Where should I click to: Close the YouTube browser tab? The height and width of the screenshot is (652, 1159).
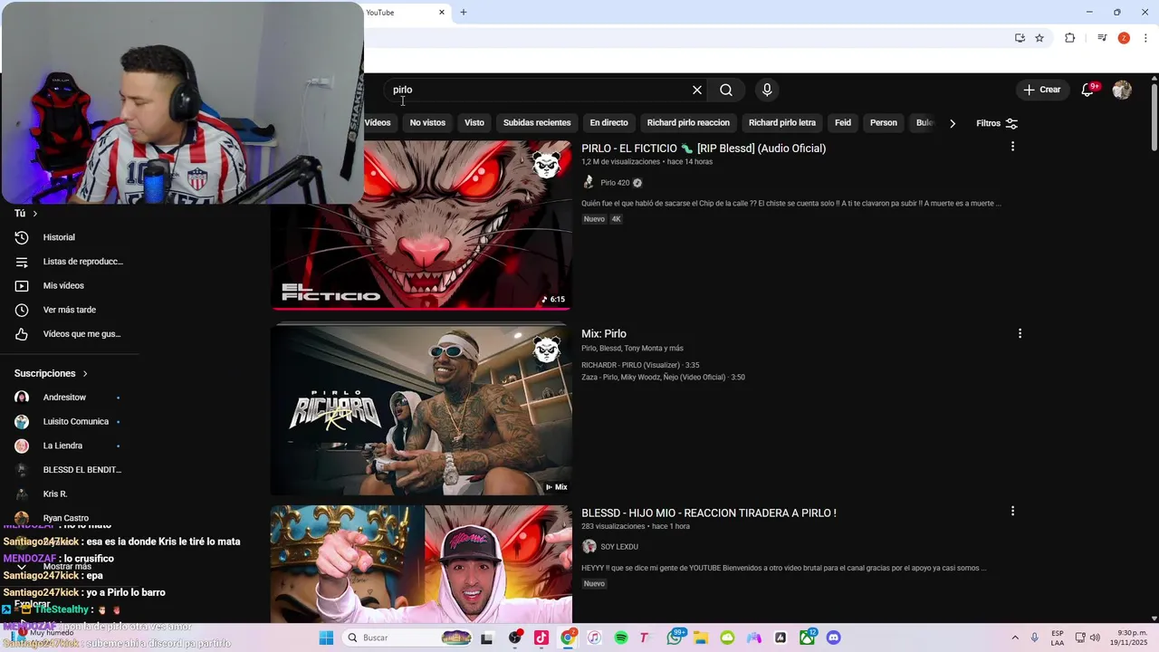(x=442, y=13)
